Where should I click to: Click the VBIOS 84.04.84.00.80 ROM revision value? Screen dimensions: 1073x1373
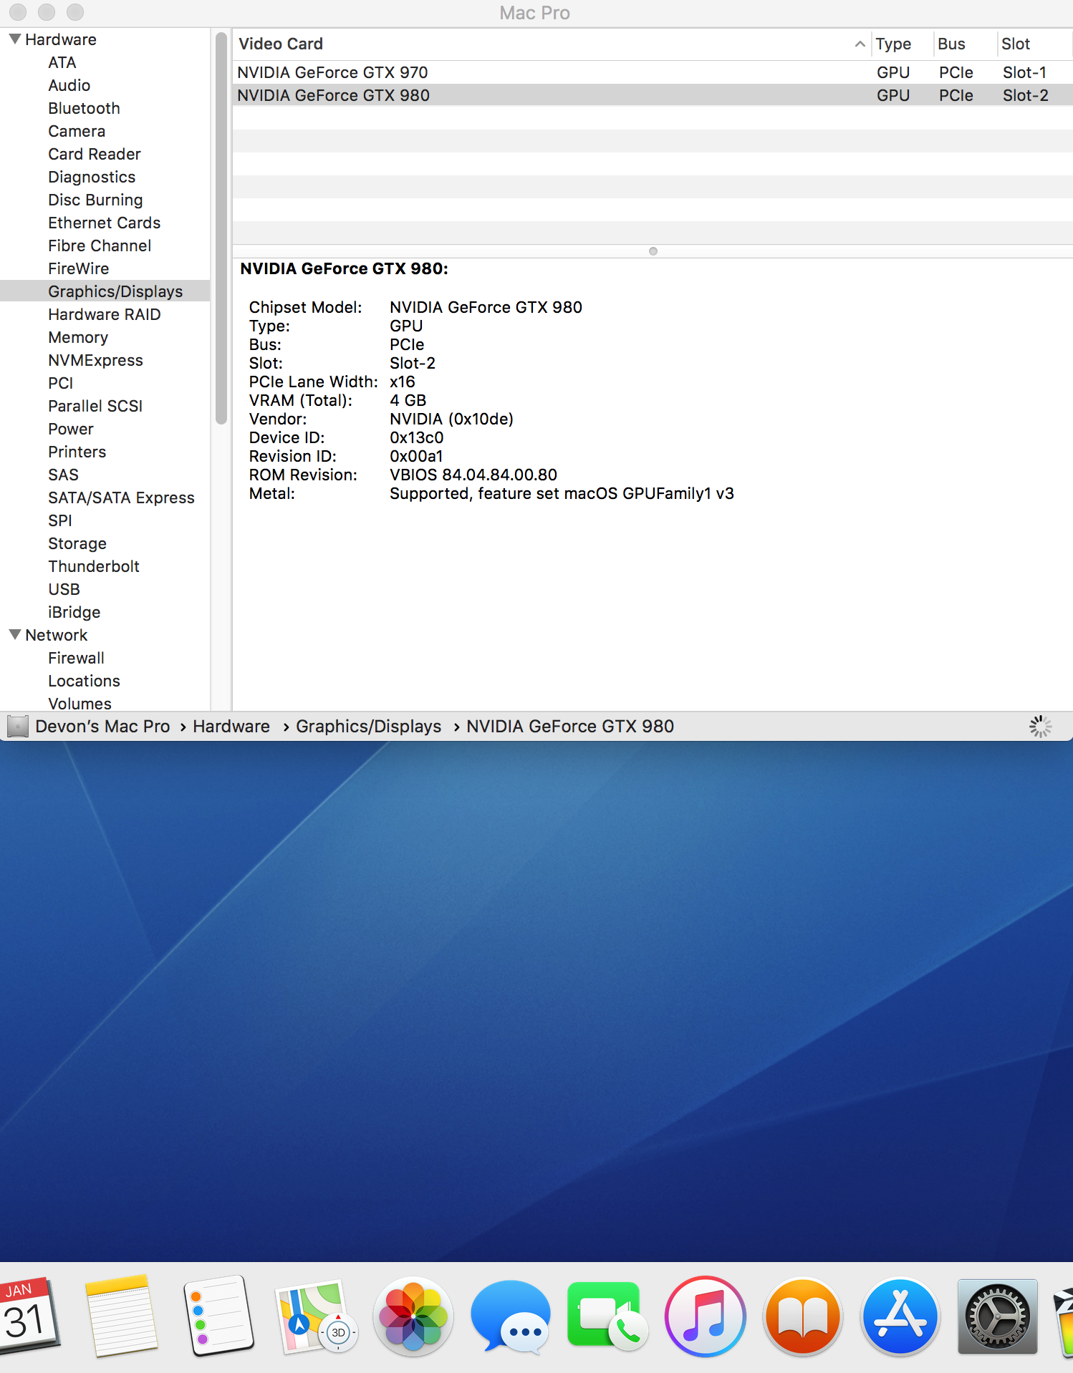[473, 475]
